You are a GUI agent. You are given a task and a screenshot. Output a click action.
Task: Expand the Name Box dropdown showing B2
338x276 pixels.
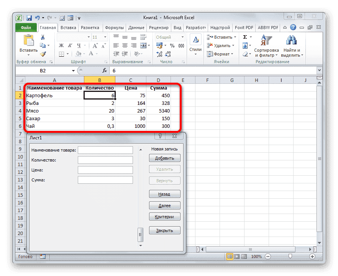(74, 70)
